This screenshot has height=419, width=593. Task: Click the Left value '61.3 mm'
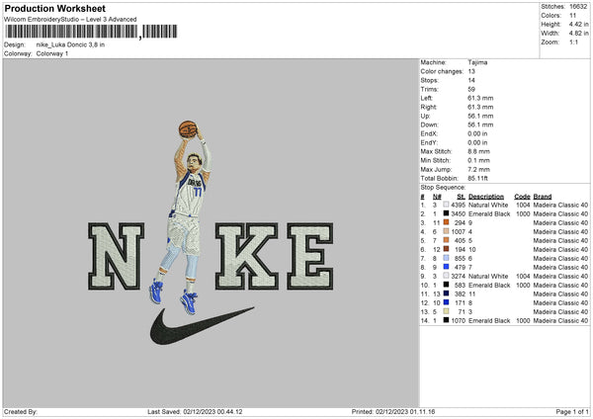coord(480,98)
